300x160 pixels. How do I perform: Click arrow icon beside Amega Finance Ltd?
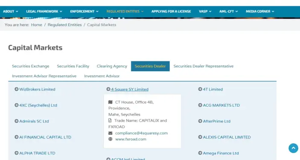pos(200,153)
